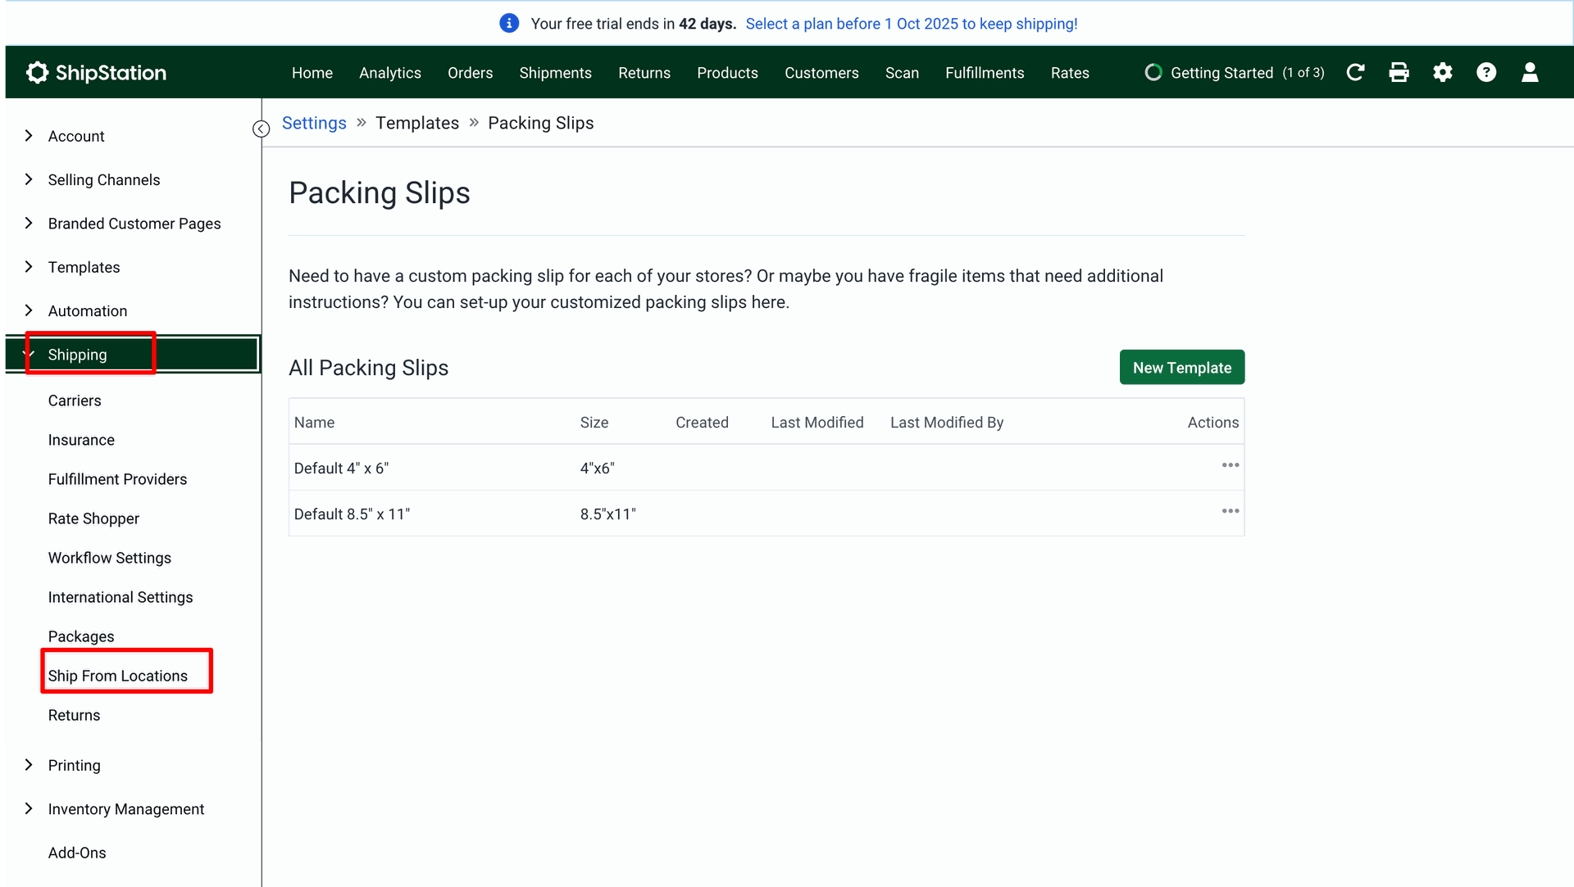Open Ship From Locations in sidebar
This screenshot has height=887, width=1574.
point(118,676)
